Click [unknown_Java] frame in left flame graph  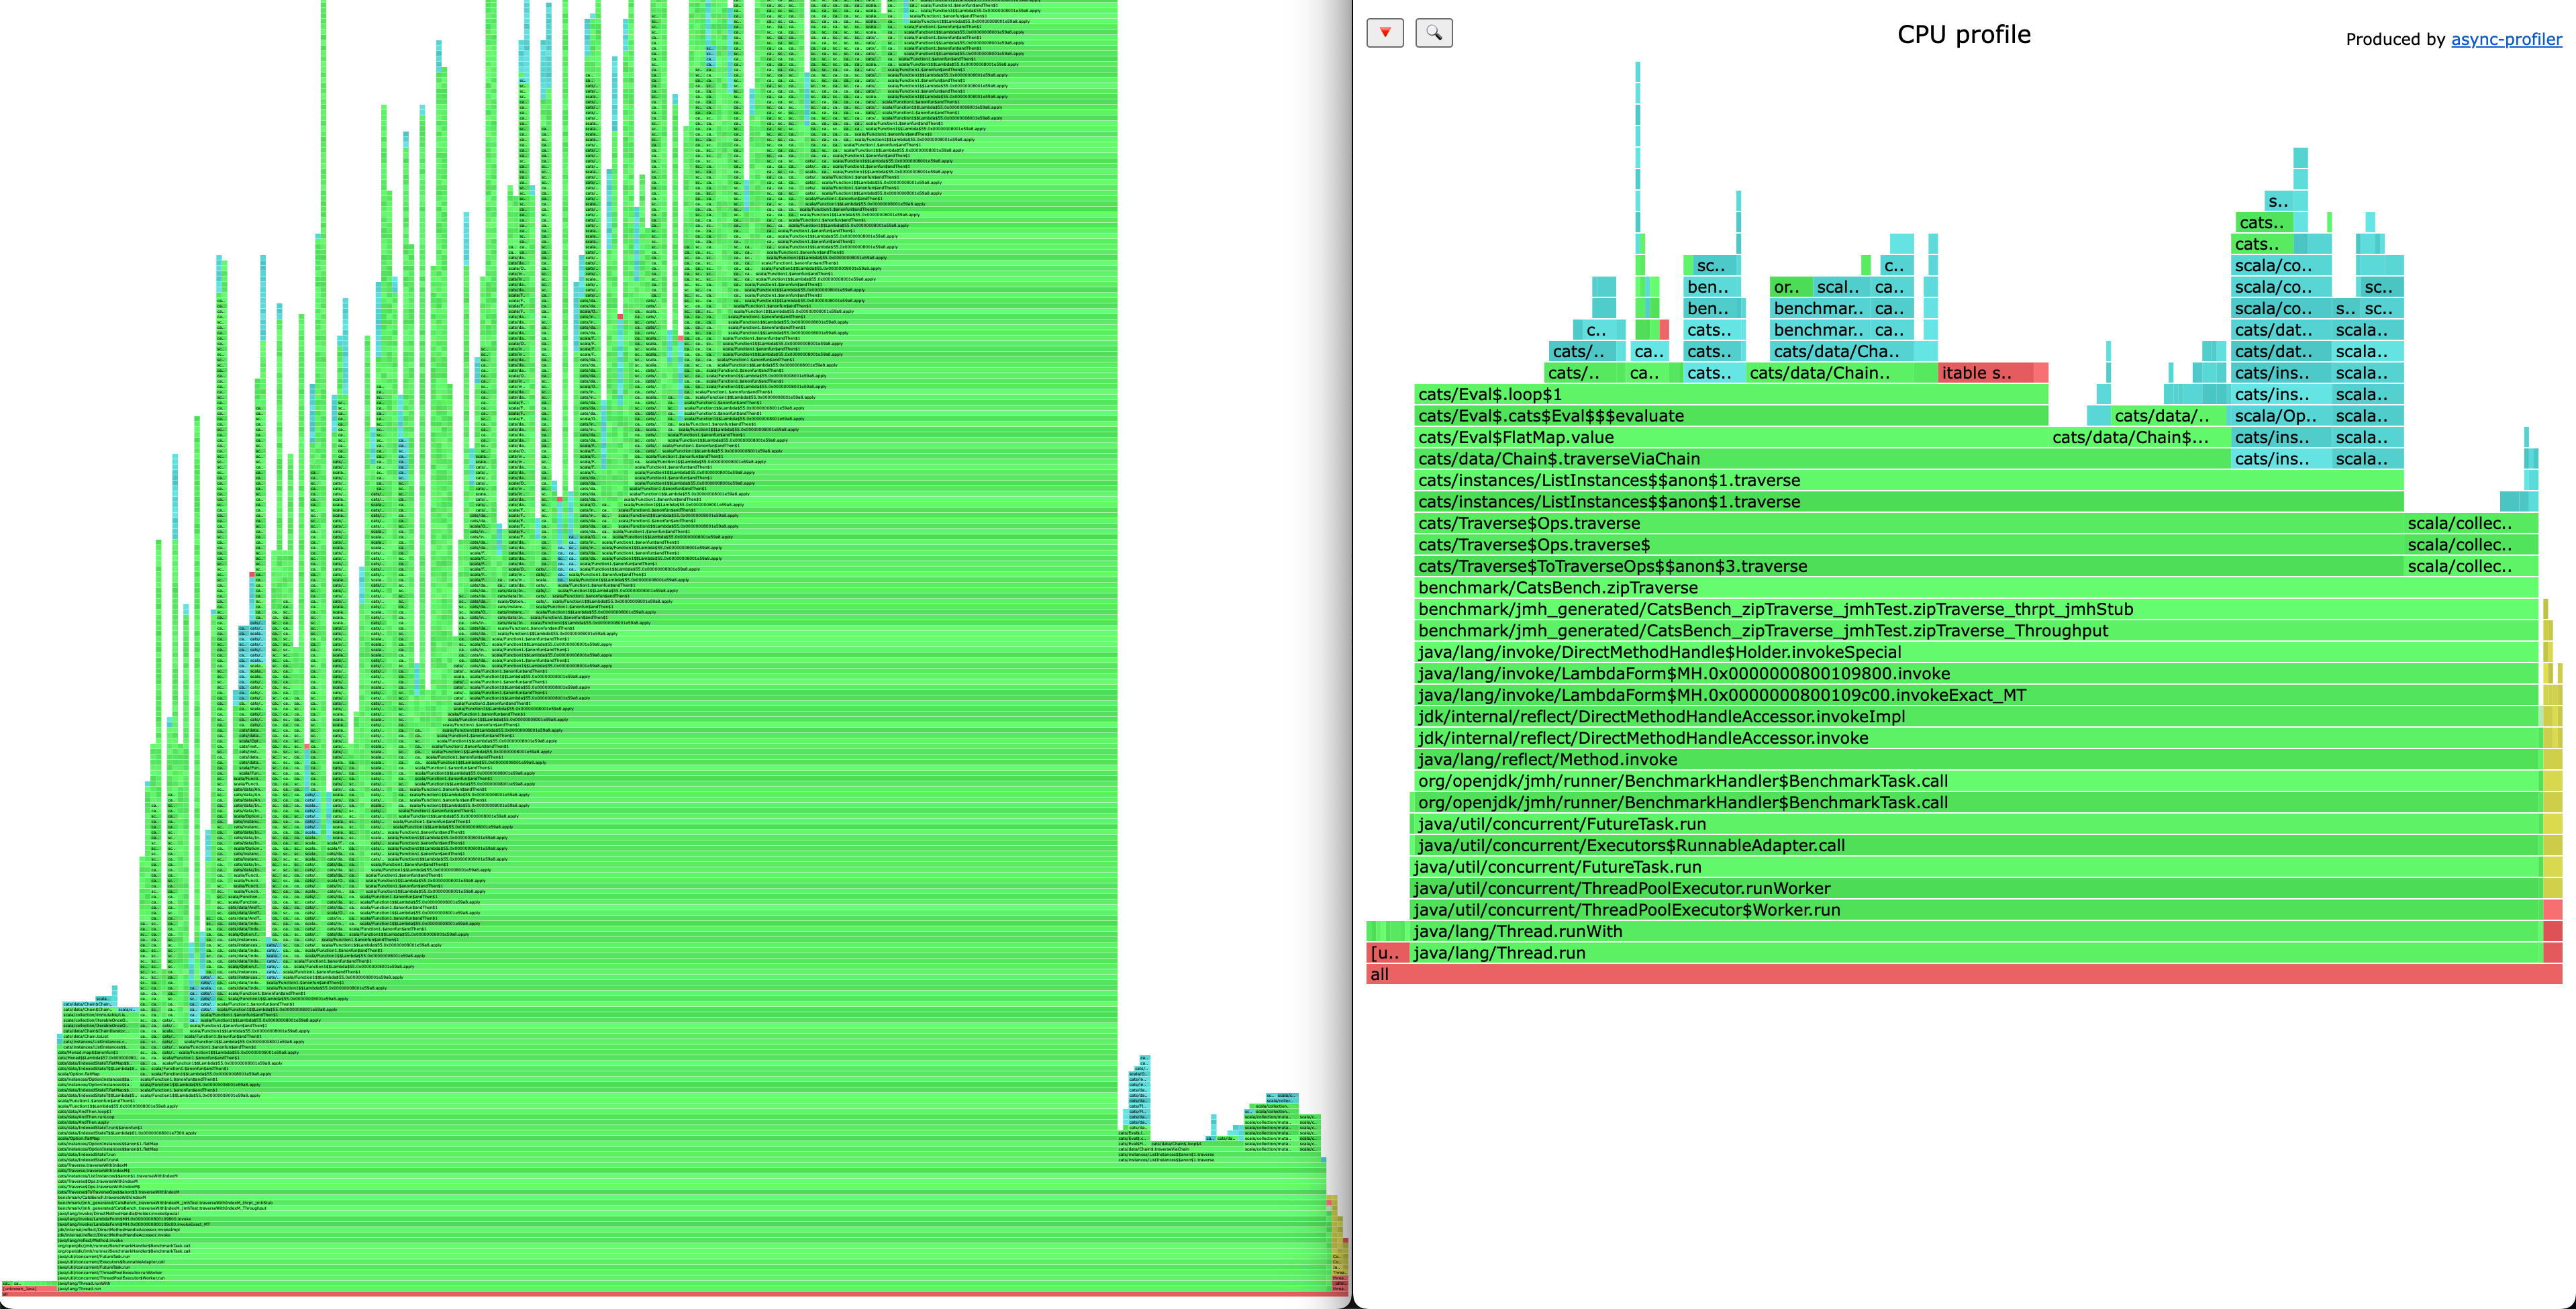(29, 1289)
